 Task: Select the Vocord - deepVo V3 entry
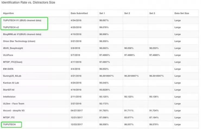coord(14,110)
